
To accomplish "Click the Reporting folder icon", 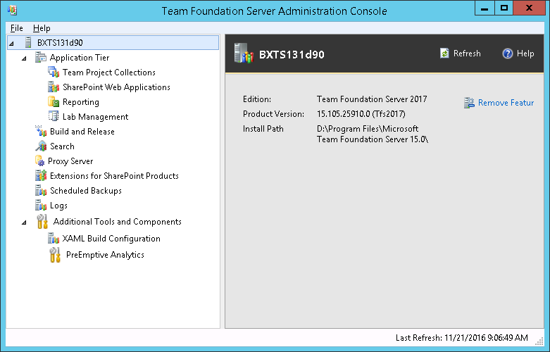I will coord(54,101).
